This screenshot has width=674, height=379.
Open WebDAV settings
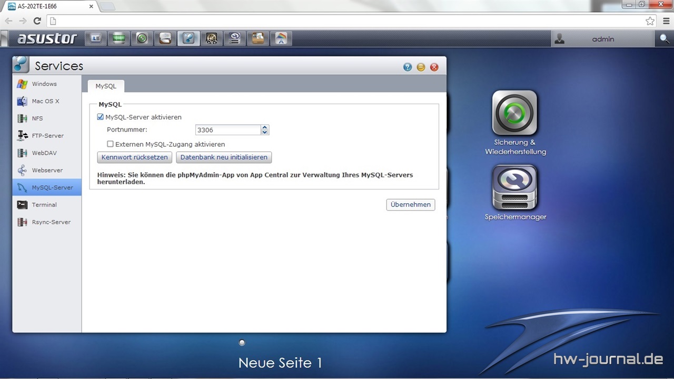click(47, 153)
